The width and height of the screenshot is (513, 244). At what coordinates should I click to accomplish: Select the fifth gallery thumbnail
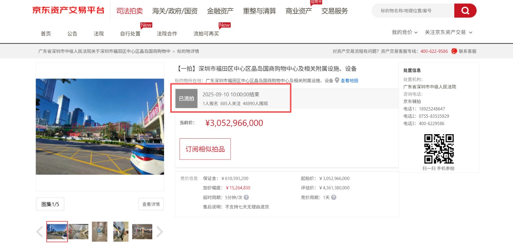tap(142, 232)
